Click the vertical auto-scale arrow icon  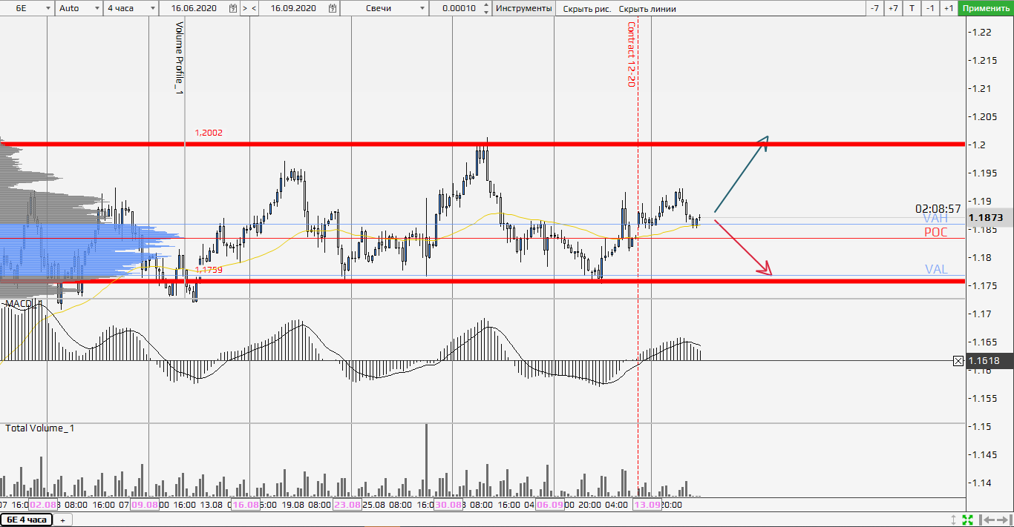(x=954, y=520)
